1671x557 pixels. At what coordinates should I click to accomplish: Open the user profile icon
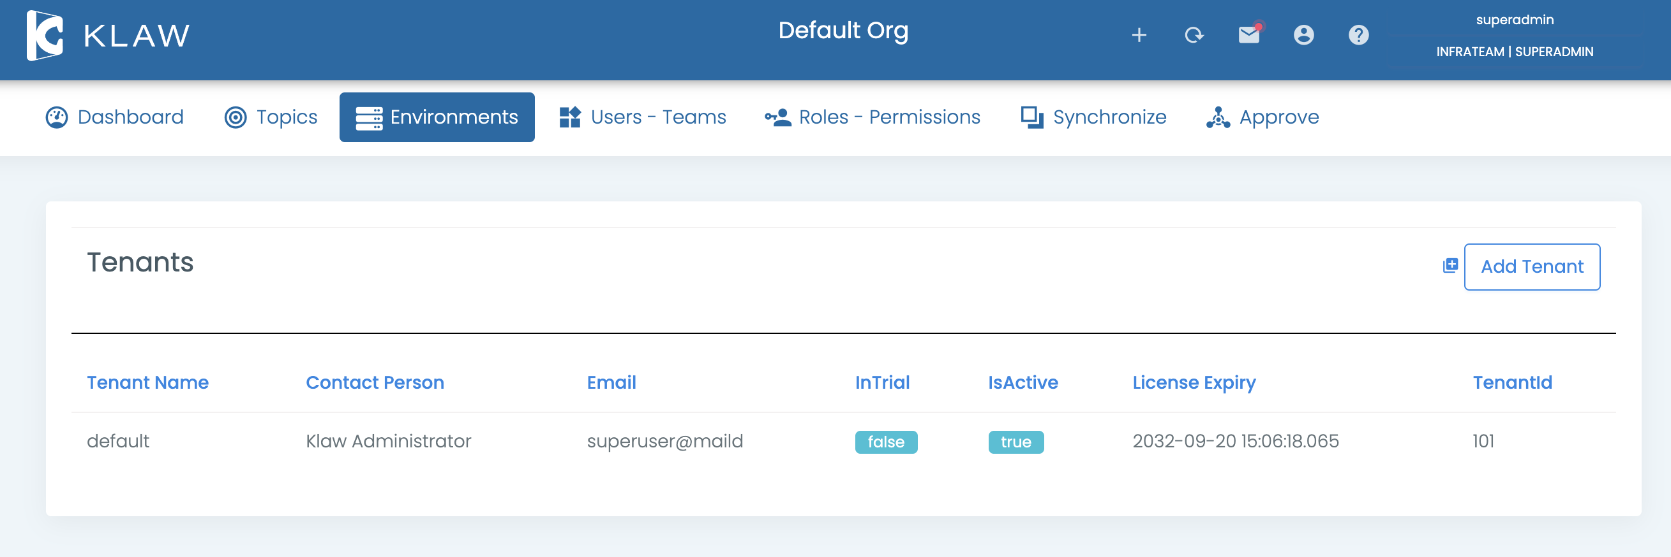(1303, 35)
